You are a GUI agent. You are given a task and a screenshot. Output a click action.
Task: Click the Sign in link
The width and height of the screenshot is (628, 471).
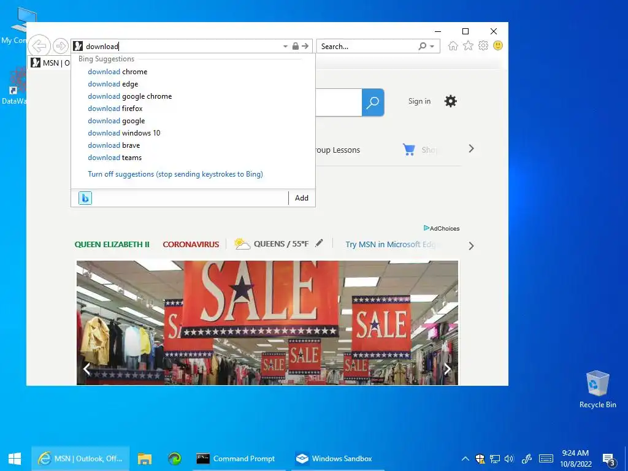(419, 101)
